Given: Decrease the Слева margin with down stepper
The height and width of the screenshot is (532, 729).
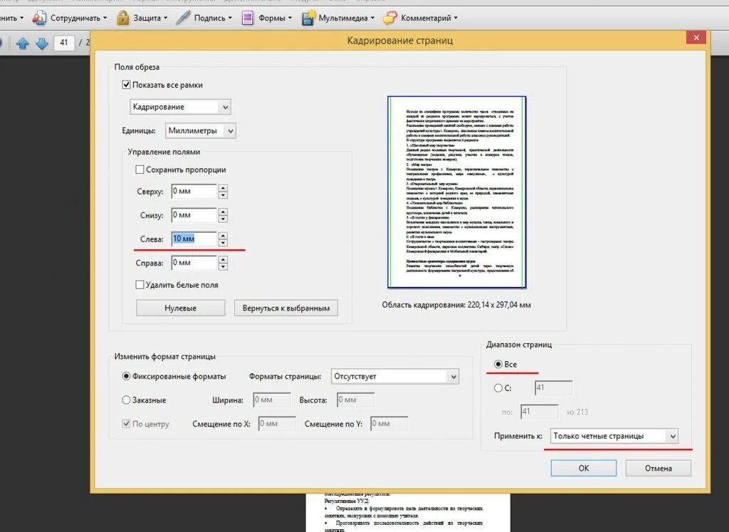Looking at the screenshot, I should coord(223,243).
